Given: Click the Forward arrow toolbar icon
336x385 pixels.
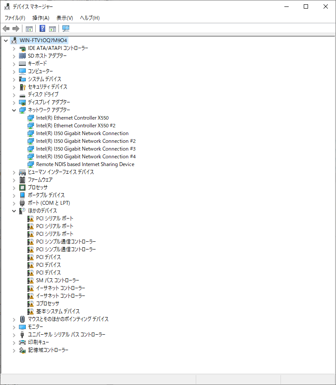Looking at the screenshot, I should coord(16,29).
